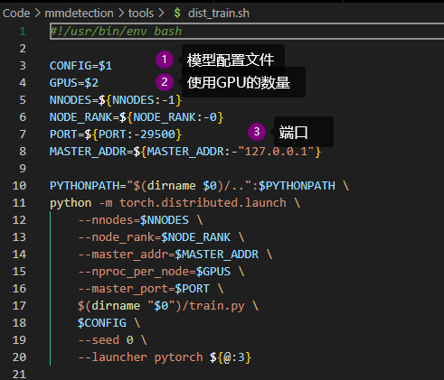Image resolution: width=444 pixels, height=380 pixels.
Task: Click '--launcher pytorch' text
Action: [x=140, y=357]
